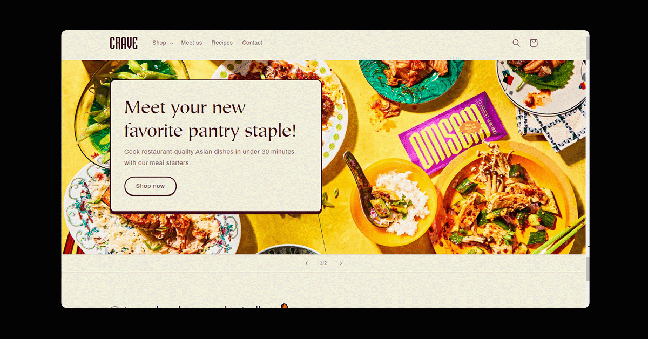Viewport: 648px width, 339px height.
Task: Open the Recipes page
Action: tap(222, 43)
